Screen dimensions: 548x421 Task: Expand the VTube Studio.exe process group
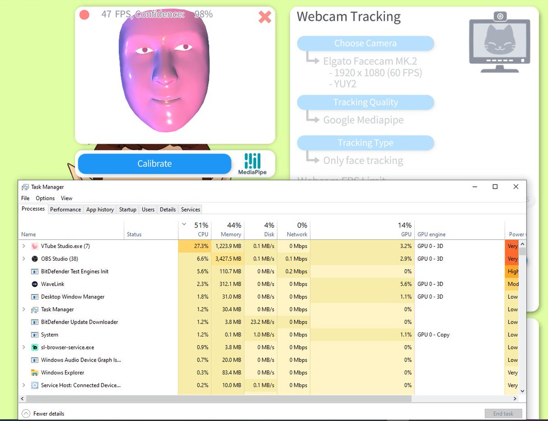coord(24,246)
